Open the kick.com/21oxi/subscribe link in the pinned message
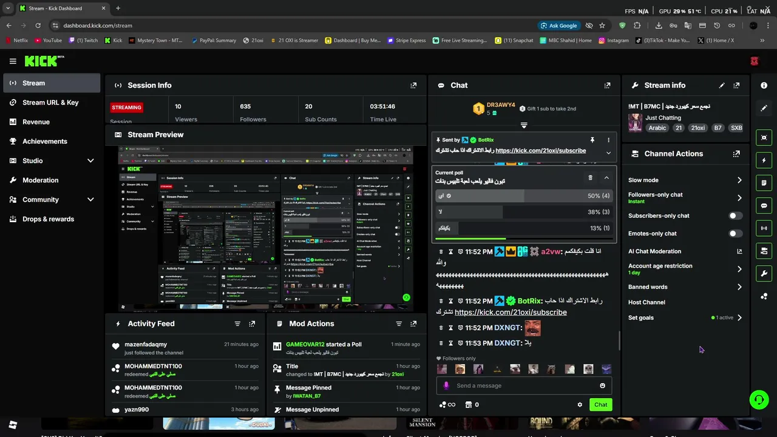The width and height of the screenshot is (777, 437). (x=541, y=151)
